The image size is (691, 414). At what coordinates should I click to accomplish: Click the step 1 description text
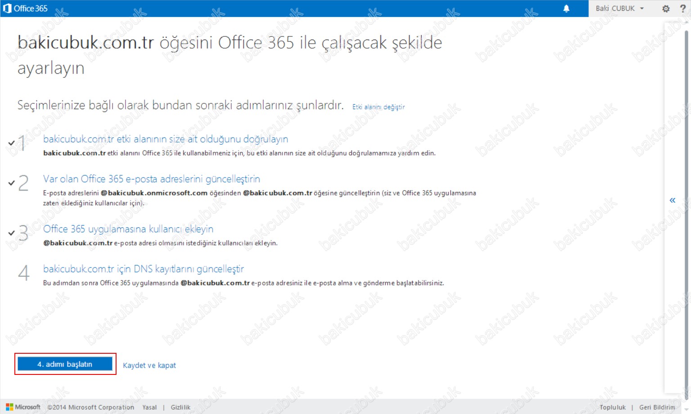tap(239, 153)
